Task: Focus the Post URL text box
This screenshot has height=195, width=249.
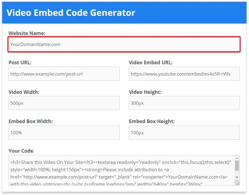Action: point(64,74)
